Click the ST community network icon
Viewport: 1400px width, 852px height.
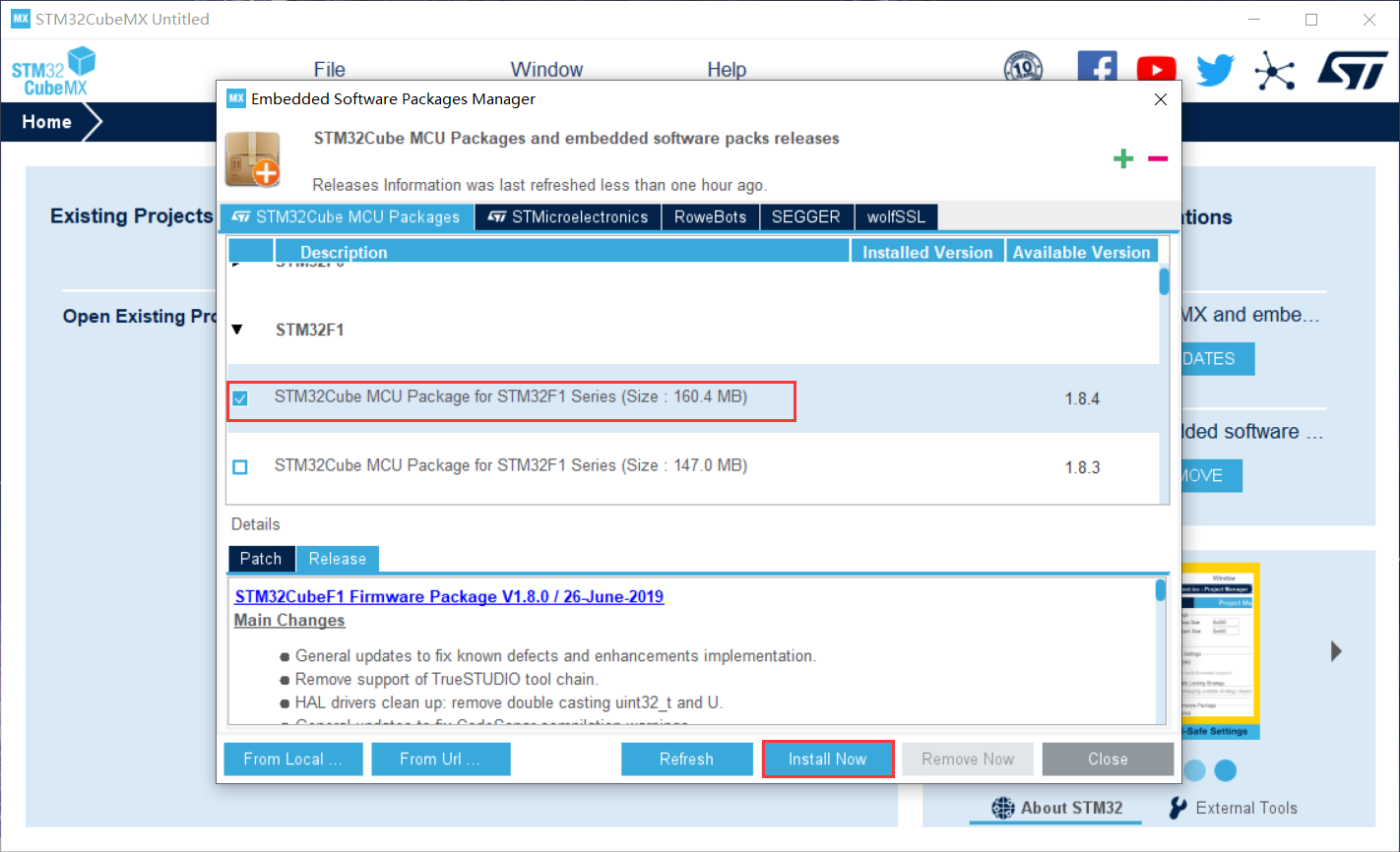1275,70
